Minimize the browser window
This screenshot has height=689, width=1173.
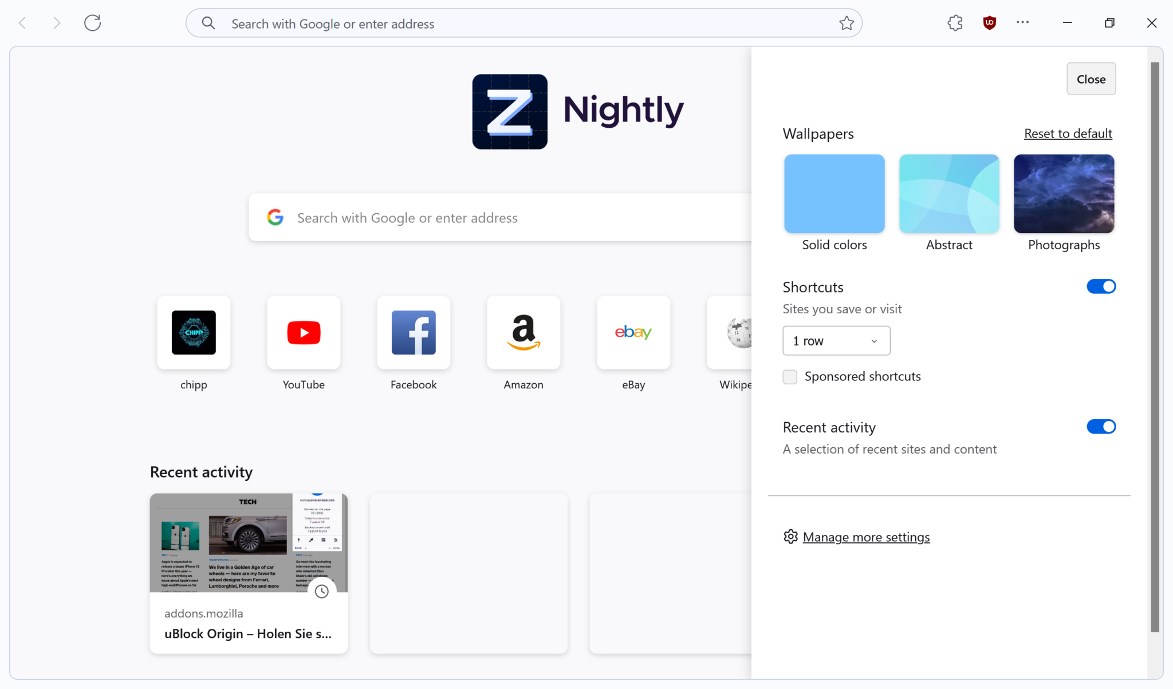(1068, 23)
